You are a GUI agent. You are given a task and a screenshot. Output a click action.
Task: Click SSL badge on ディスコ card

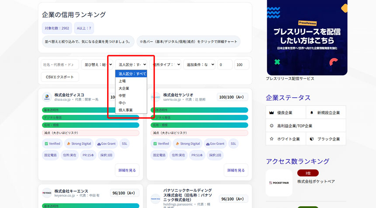pyautogui.click(x=125, y=144)
